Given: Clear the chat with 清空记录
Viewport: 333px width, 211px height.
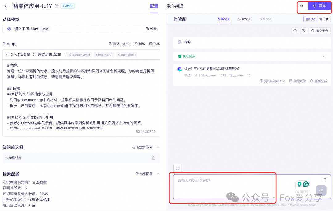Looking at the screenshot, I should tap(319, 31).
